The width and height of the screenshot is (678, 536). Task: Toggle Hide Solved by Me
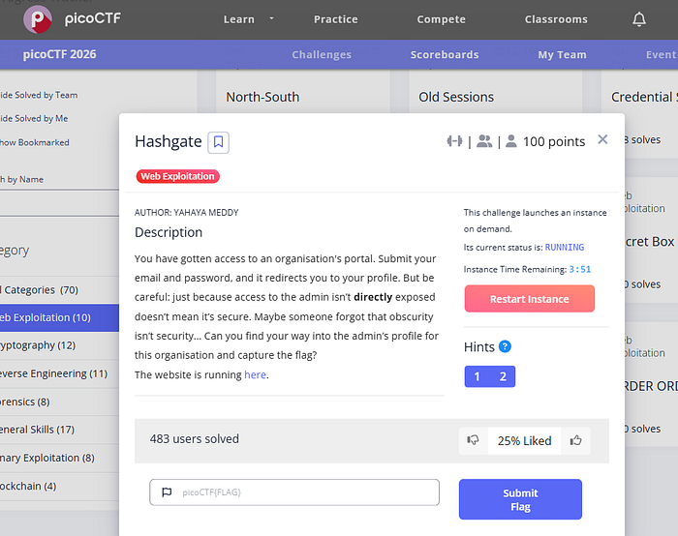34,118
